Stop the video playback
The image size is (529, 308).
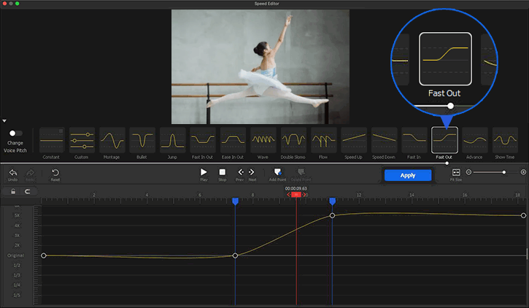click(223, 172)
